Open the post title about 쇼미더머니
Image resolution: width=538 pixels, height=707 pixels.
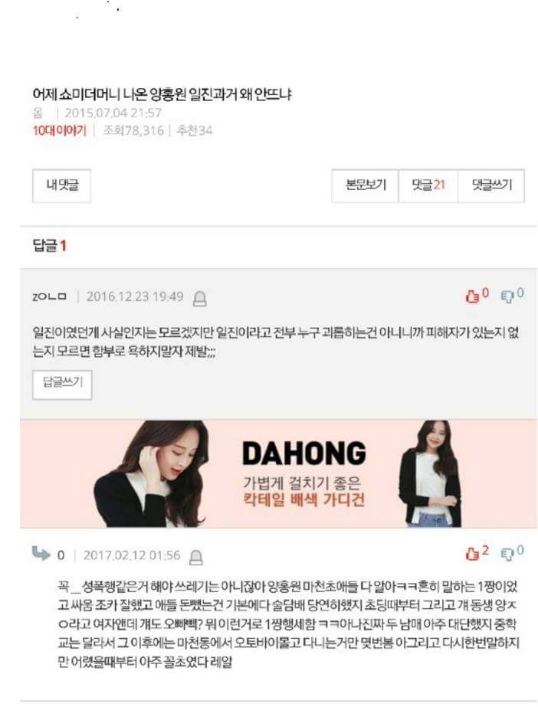pyautogui.click(x=162, y=95)
